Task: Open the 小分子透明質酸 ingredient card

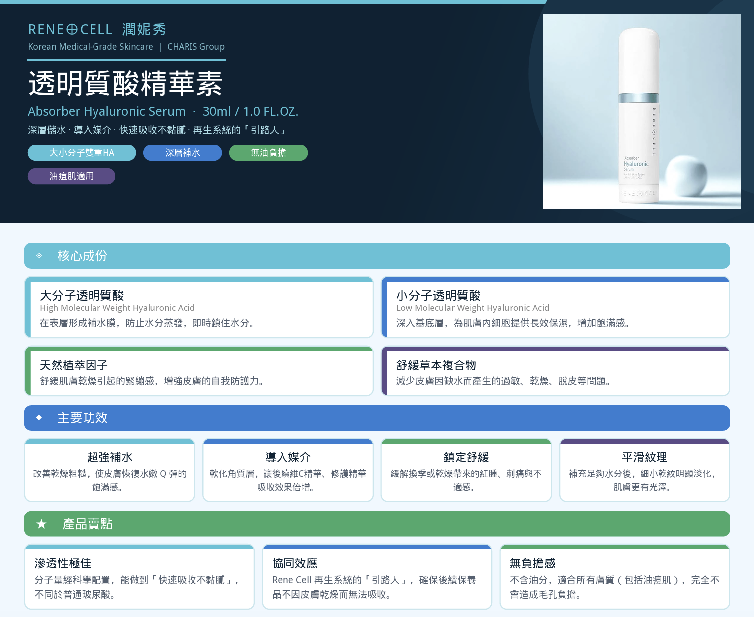Action: [556, 308]
